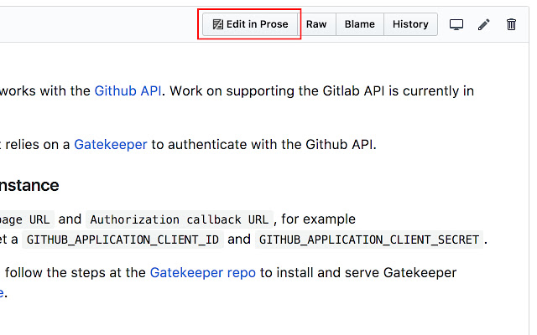
Task: Click the GITHUB_APPLICATION_CLIENT_ID code snippet
Action: (x=123, y=240)
